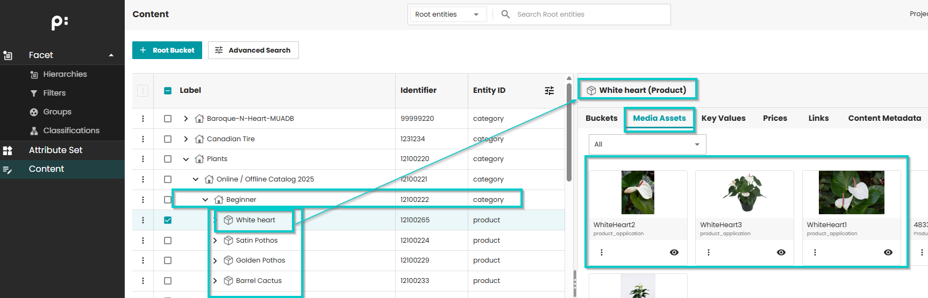Open row menu for Golden Pothos
This screenshot has width=928, height=298.
point(143,260)
